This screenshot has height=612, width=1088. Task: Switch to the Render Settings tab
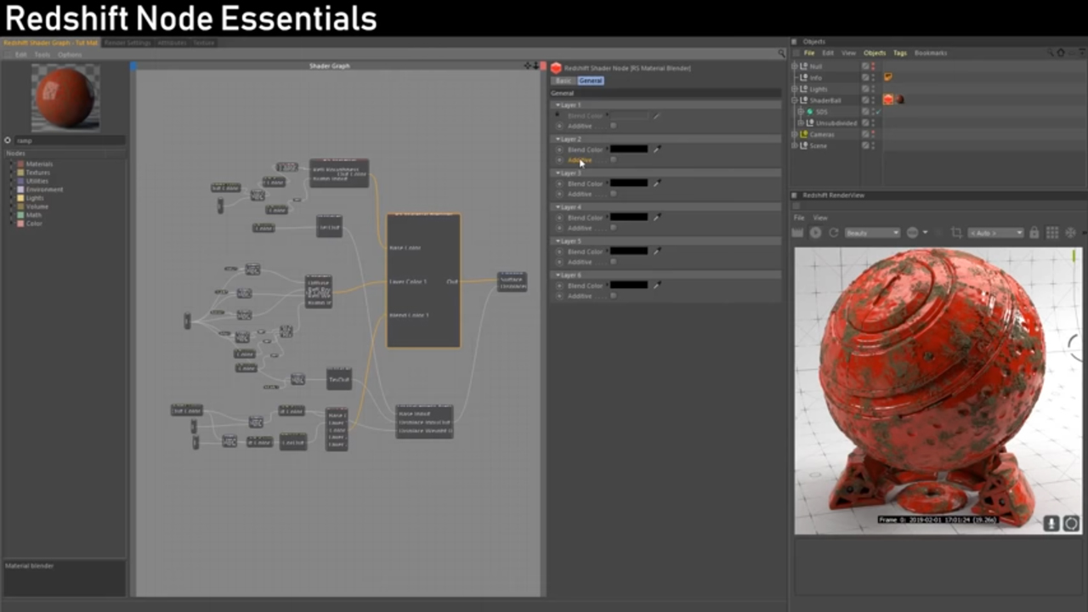[x=128, y=42]
